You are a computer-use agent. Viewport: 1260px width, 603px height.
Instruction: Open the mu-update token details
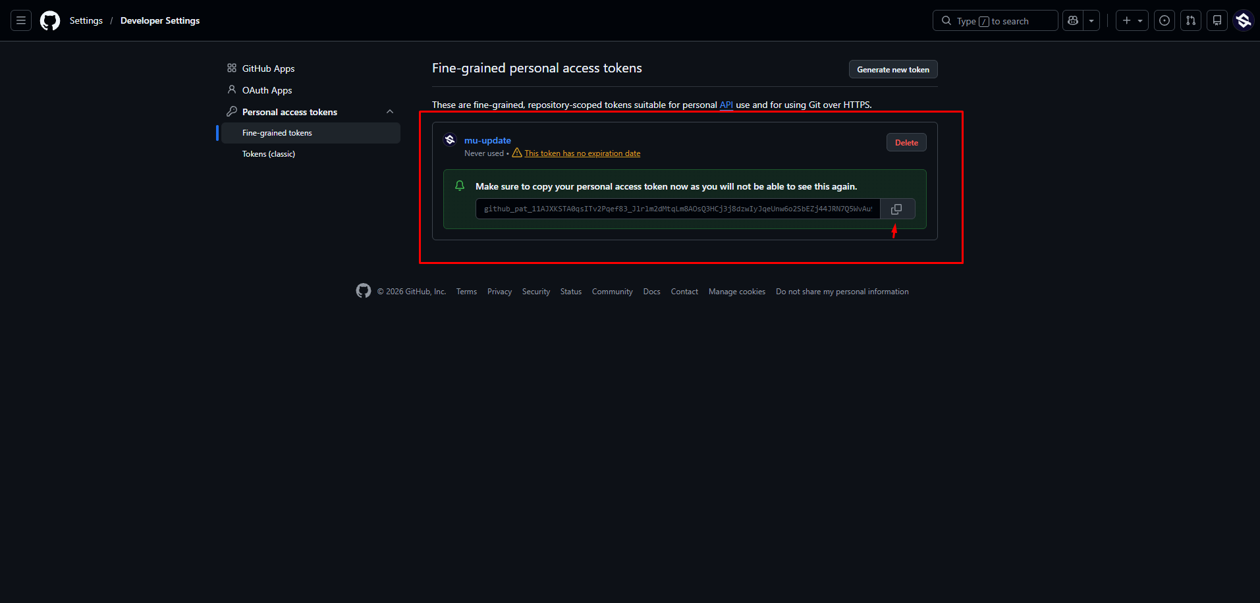point(487,140)
